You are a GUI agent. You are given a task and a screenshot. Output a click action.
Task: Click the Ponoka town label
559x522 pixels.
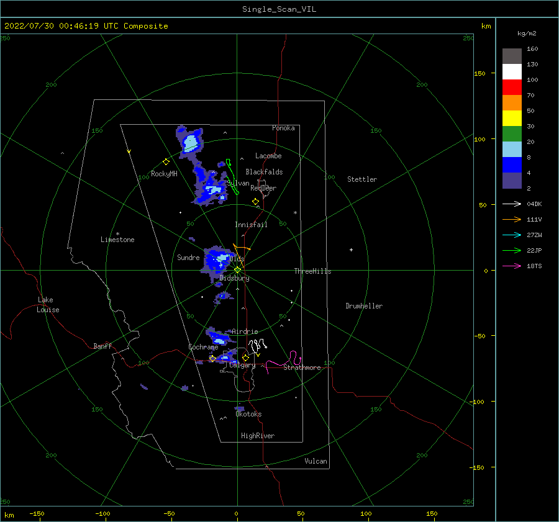pyautogui.click(x=283, y=128)
